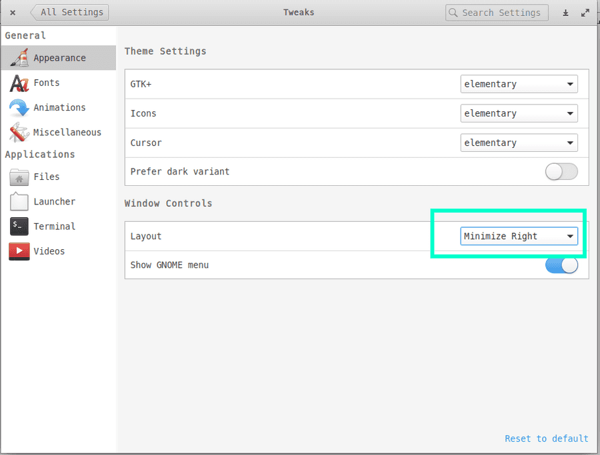Screen dimensions: 600x455
Task: Click the Theme Settings heading
Action: [165, 51]
